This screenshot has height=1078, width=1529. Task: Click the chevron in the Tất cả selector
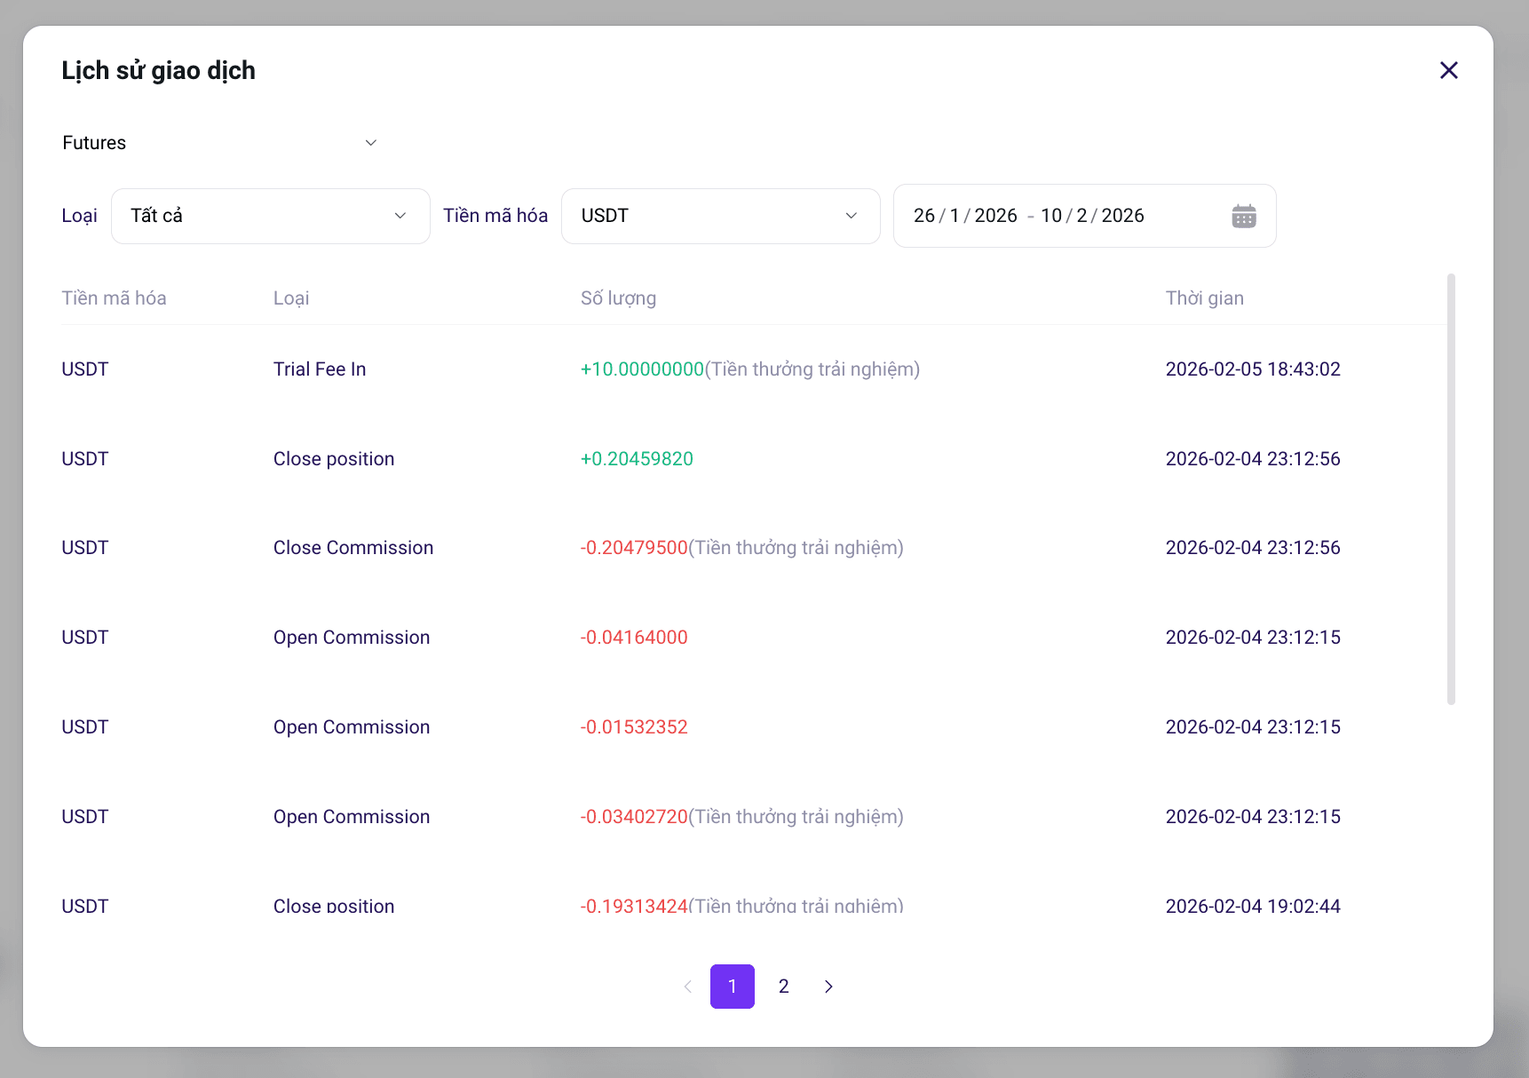(400, 216)
